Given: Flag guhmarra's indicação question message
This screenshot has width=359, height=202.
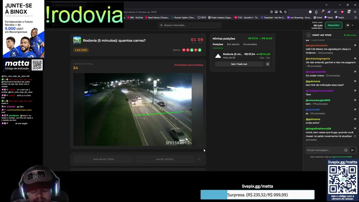Looking at the screenshot, I should click(355, 81).
